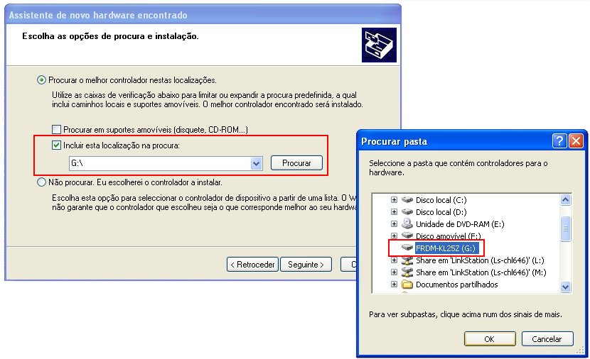Click the LinkStation (L:) network share icon

coord(407,260)
